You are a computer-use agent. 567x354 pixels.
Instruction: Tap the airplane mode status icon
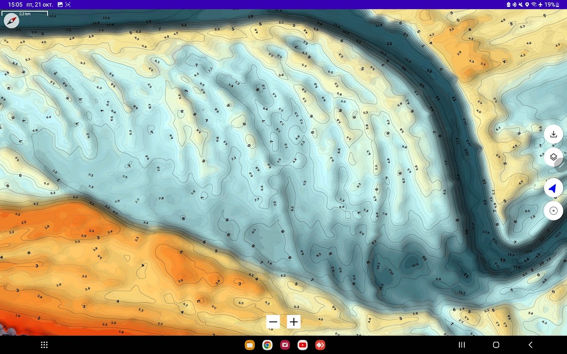click(540, 4)
